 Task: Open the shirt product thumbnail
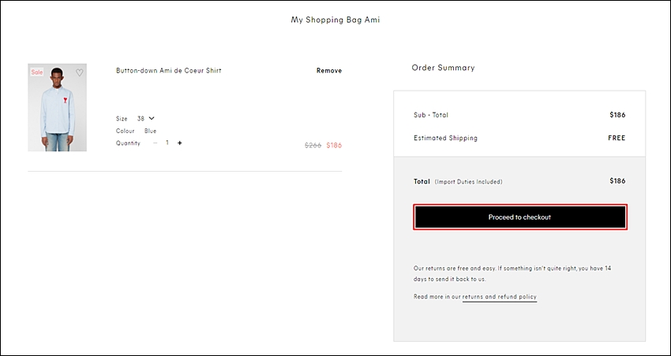[x=58, y=108]
